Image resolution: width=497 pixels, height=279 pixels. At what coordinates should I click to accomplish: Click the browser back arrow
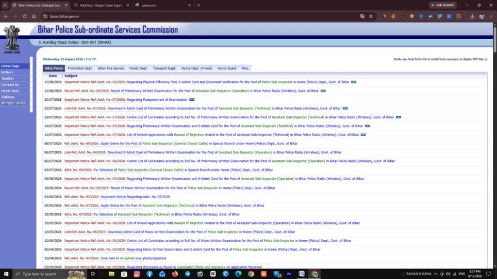pyautogui.click(x=6, y=16)
